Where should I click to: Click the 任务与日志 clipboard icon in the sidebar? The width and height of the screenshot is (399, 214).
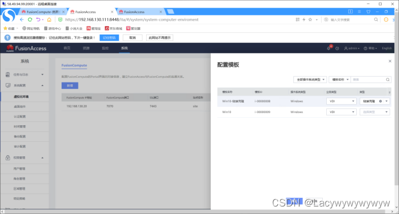[x=8, y=74]
